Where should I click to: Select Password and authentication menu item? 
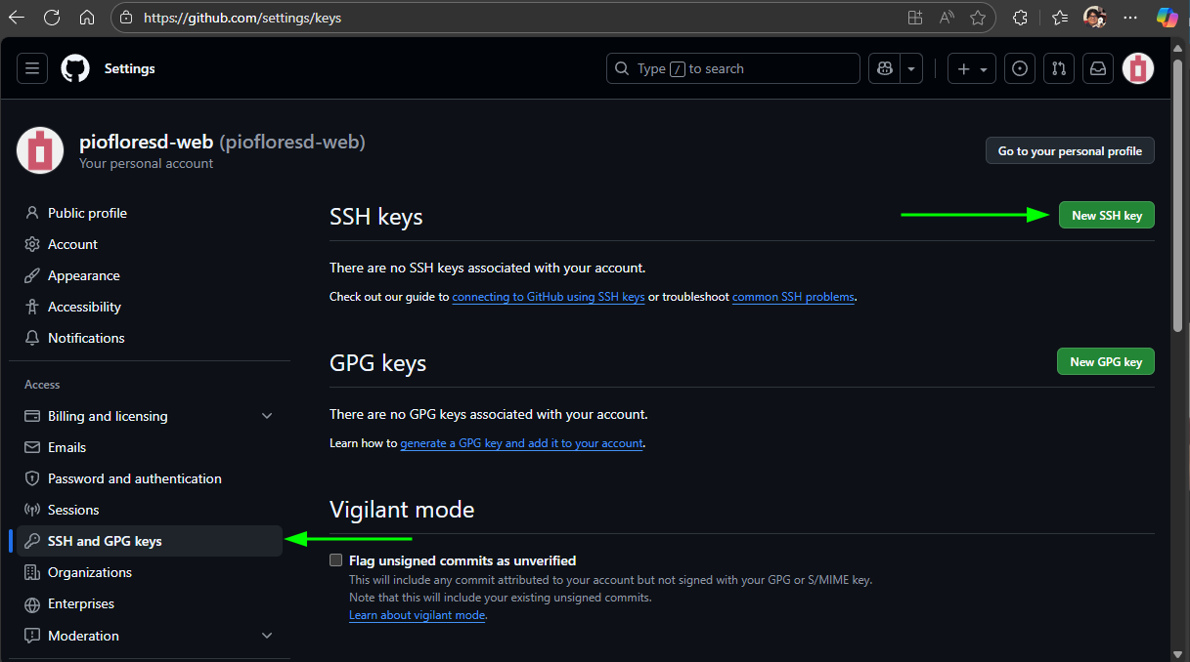click(x=134, y=478)
